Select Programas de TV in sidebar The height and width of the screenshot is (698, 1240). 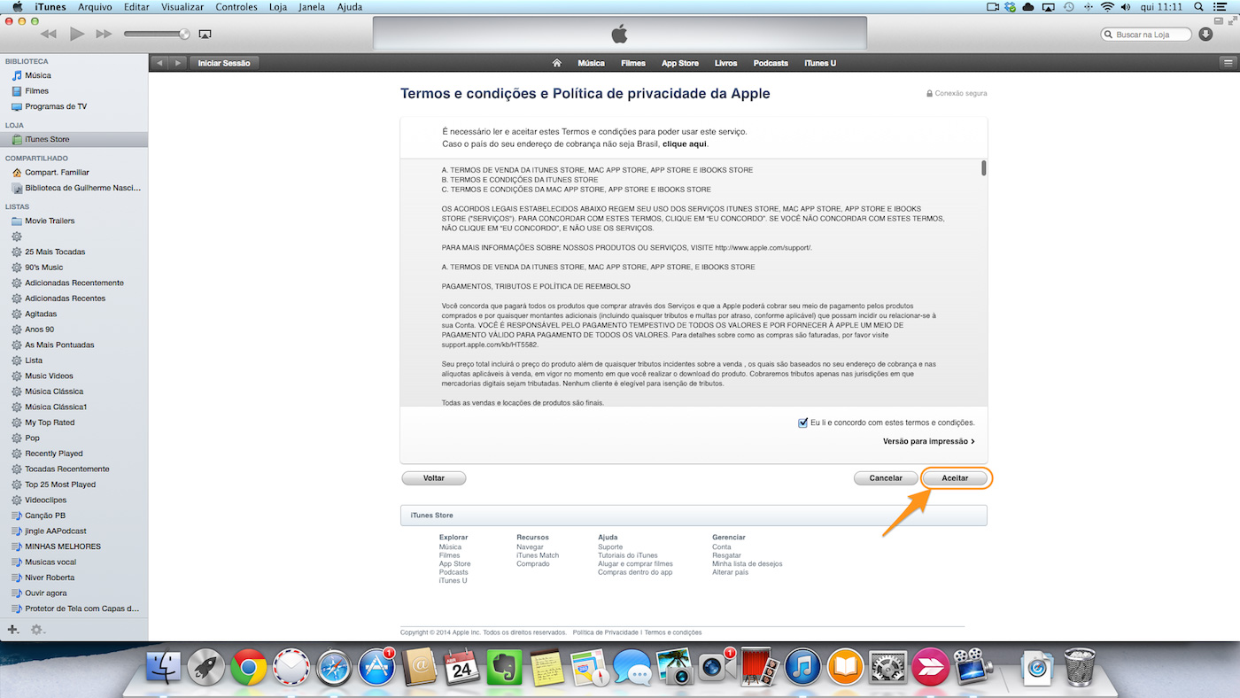[74, 106]
